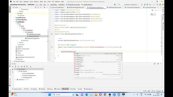Click Open in New Tab icon in Services toolbar
This screenshot has width=173, height=97.
[x=27, y=67]
